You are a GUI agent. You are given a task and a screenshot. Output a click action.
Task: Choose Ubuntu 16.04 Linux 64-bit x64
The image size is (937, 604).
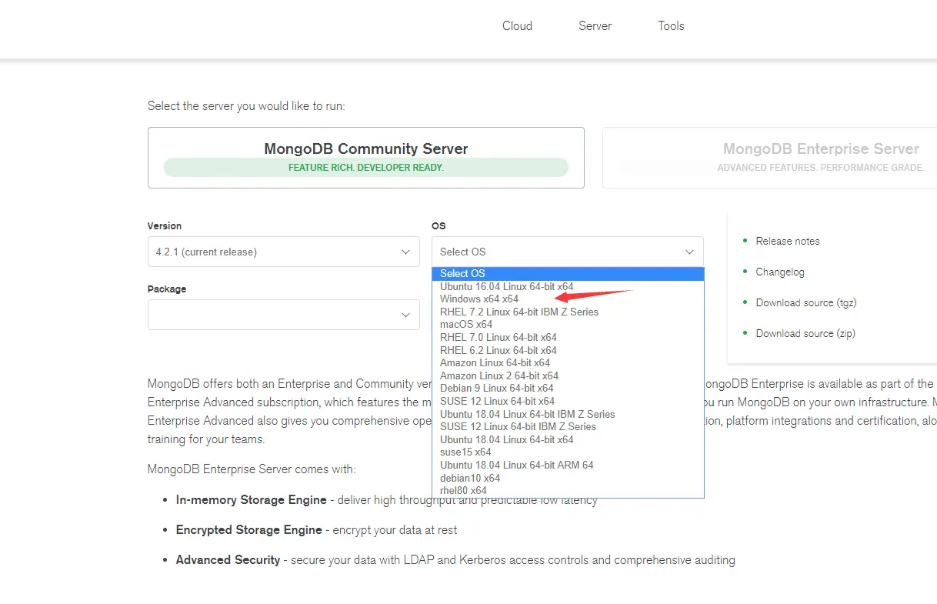tap(568, 286)
